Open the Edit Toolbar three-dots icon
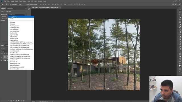182x102 pixels. [180, 61]
